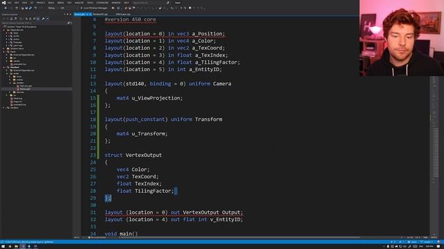Select the fonts folder under assets
The width and height of the screenshot is (444, 249).
click(x=19, y=77)
